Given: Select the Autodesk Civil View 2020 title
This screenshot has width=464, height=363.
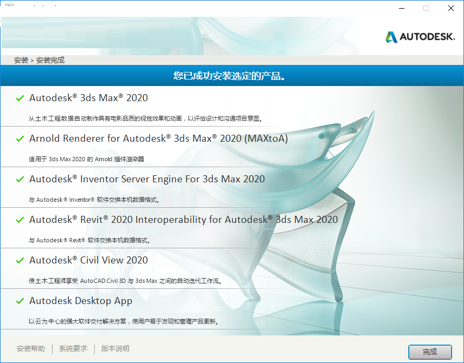Looking at the screenshot, I should click(88, 260).
